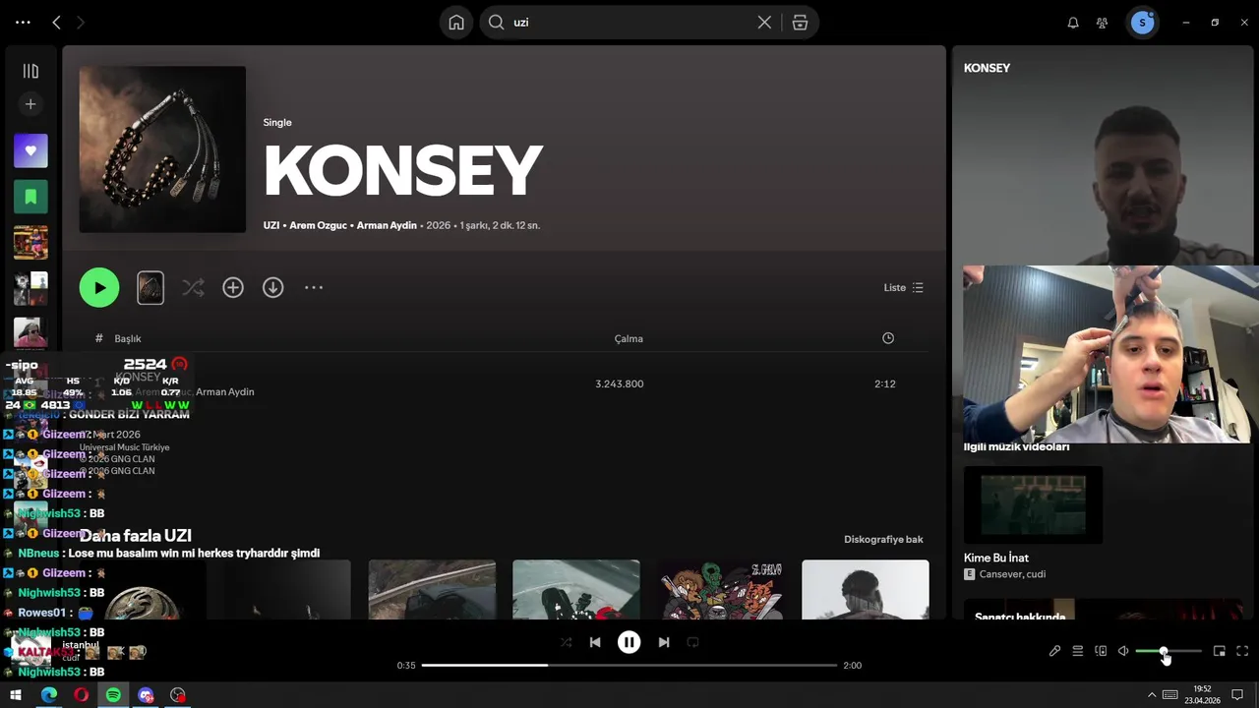Click the search box containing 'uzi'
The width and height of the screenshot is (1259, 708).
point(629,23)
